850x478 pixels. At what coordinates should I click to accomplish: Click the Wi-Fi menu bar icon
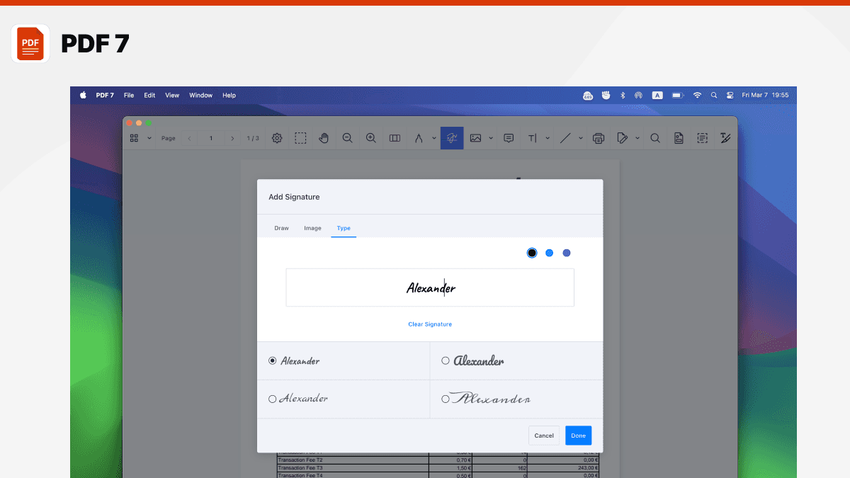pos(697,95)
